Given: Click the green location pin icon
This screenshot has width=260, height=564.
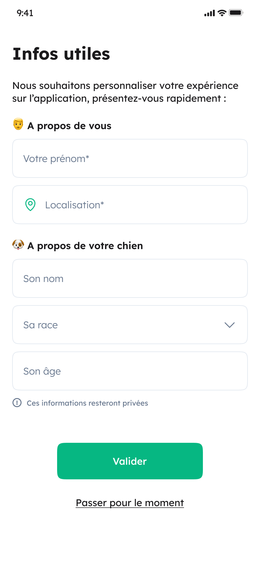Looking at the screenshot, I should point(30,205).
